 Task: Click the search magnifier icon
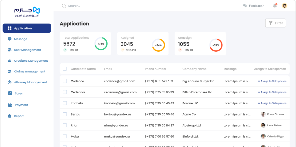coord(64,6)
